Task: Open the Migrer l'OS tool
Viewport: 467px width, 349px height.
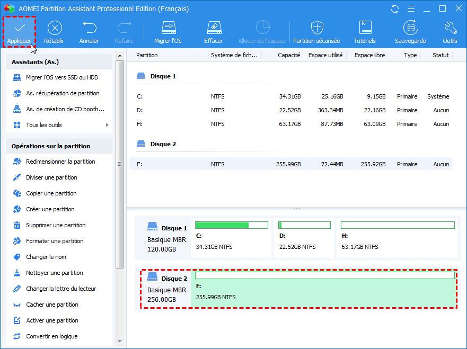Action: pos(168,28)
